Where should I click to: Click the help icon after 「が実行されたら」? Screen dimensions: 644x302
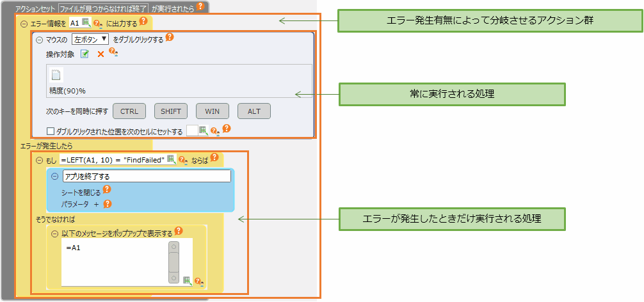[x=200, y=7]
